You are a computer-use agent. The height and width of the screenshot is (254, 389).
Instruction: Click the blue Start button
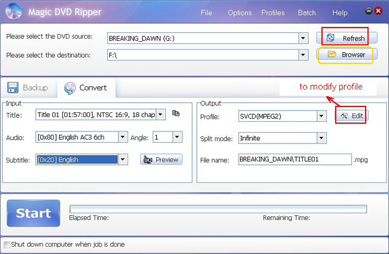(34, 213)
